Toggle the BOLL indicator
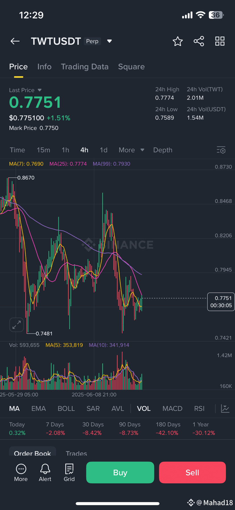 pos(66,409)
